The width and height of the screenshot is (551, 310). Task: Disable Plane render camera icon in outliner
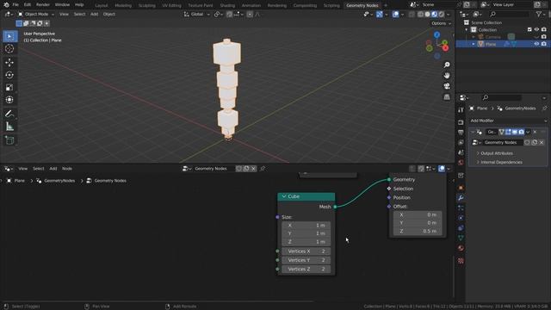pos(544,44)
